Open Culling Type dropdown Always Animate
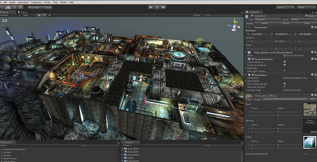The height and width of the screenshot is (162, 317). pyautogui.click(x=300, y=90)
